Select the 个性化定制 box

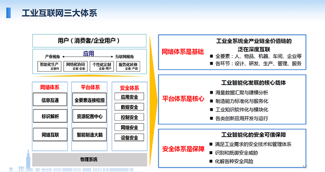(102, 66)
